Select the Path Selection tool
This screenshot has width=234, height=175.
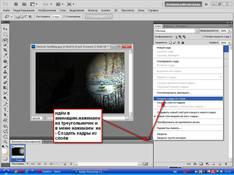coord(5,115)
